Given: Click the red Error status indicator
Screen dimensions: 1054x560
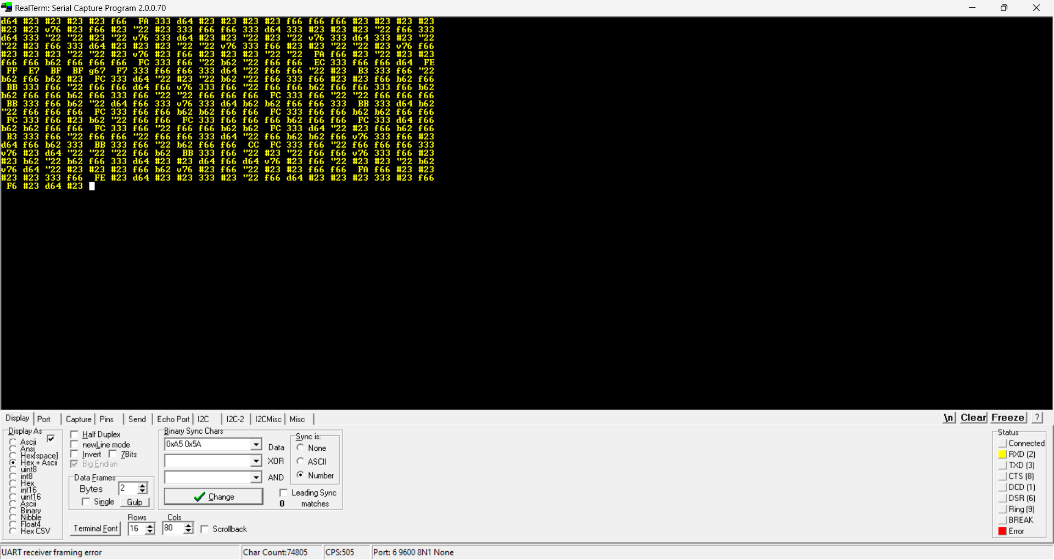Looking at the screenshot, I should pos(1003,531).
